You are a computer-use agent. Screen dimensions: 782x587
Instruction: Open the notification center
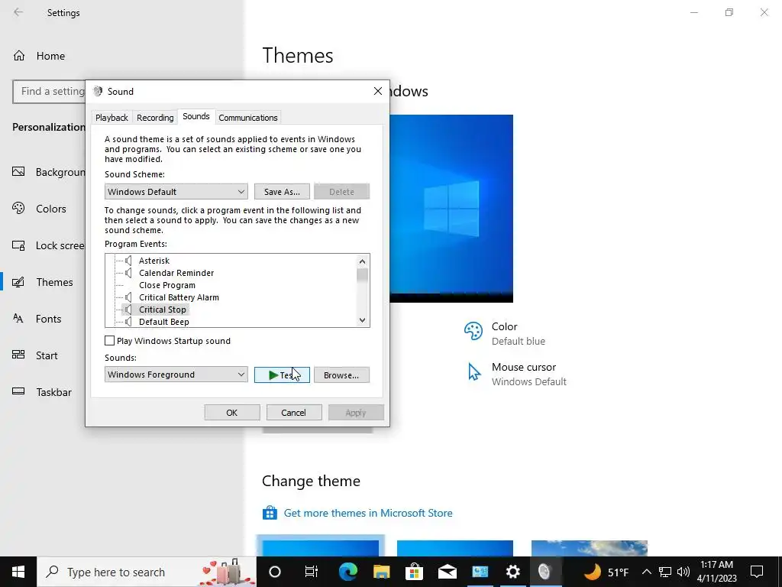coord(757,572)
